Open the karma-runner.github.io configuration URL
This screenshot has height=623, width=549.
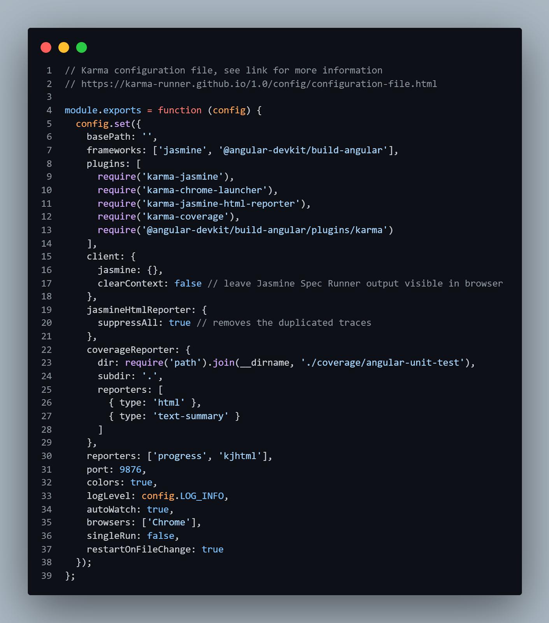(259, 84)
